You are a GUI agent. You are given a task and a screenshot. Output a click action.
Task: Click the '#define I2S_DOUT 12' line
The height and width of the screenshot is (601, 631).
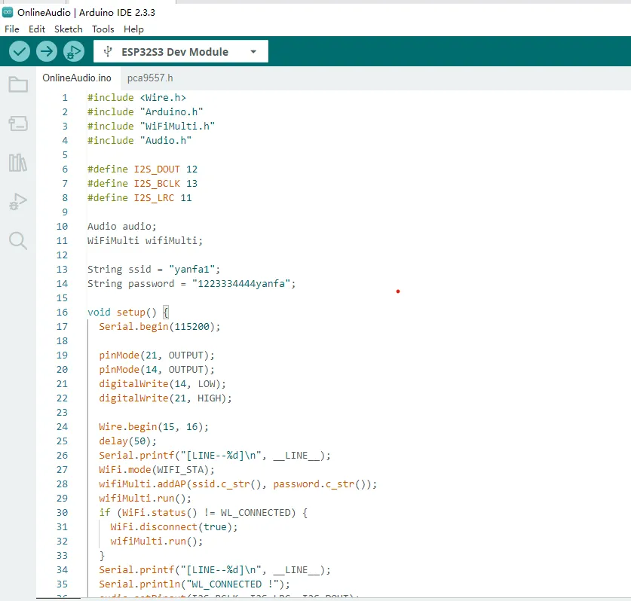142,169
